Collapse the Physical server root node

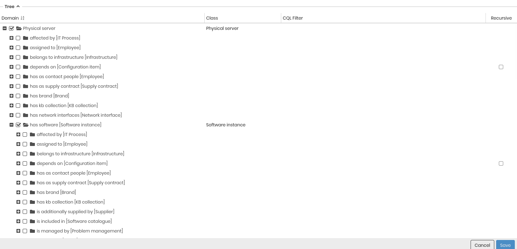(5, 28)
